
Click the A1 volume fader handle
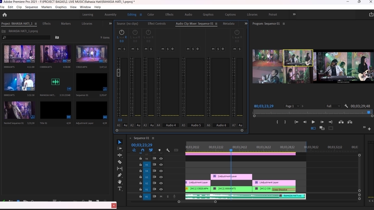coord(118,72)
